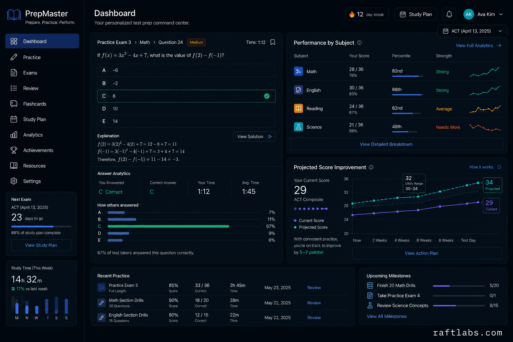Click Review for English Section Drills
The width and height of the screenshot is (513, 342).
coord(314,318)
